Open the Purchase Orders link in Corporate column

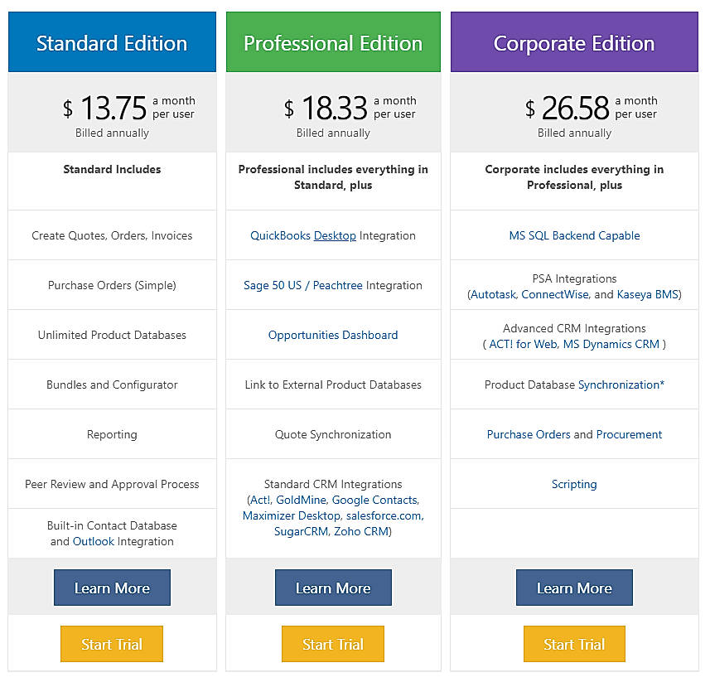point(529,435)
